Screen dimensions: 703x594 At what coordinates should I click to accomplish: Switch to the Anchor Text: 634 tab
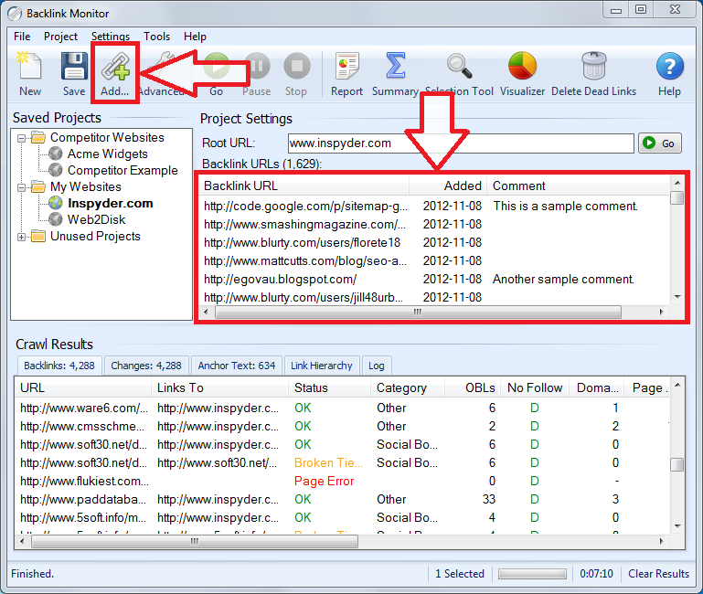[x=237, y=366]
